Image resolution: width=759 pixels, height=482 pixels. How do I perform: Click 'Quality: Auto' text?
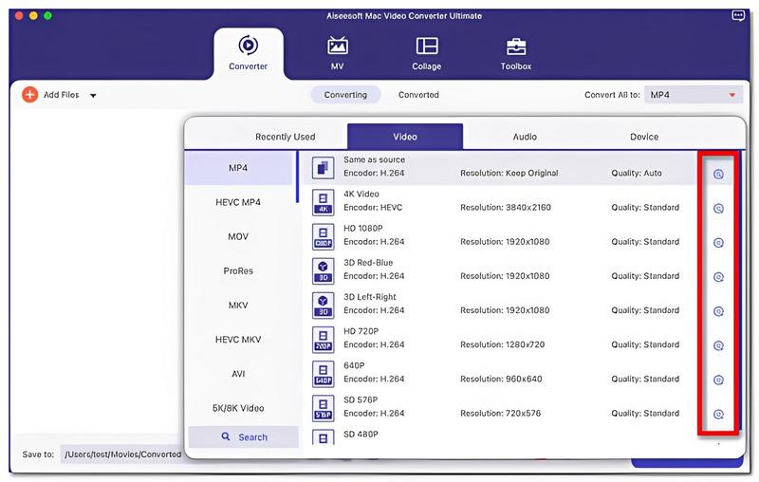[636, 174]
